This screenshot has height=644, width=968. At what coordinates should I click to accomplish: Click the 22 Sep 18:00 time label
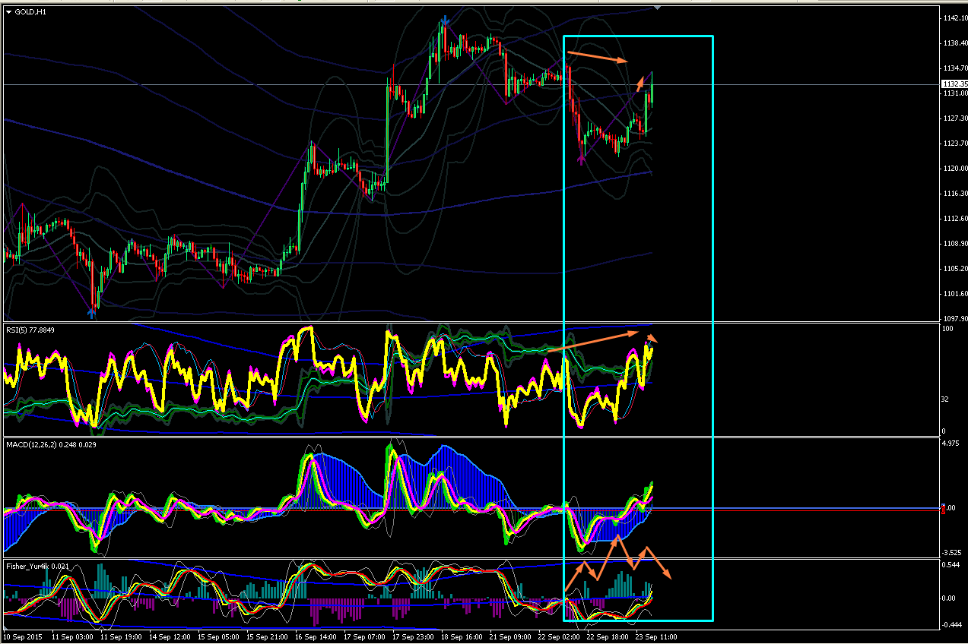(x=607, y=636)
